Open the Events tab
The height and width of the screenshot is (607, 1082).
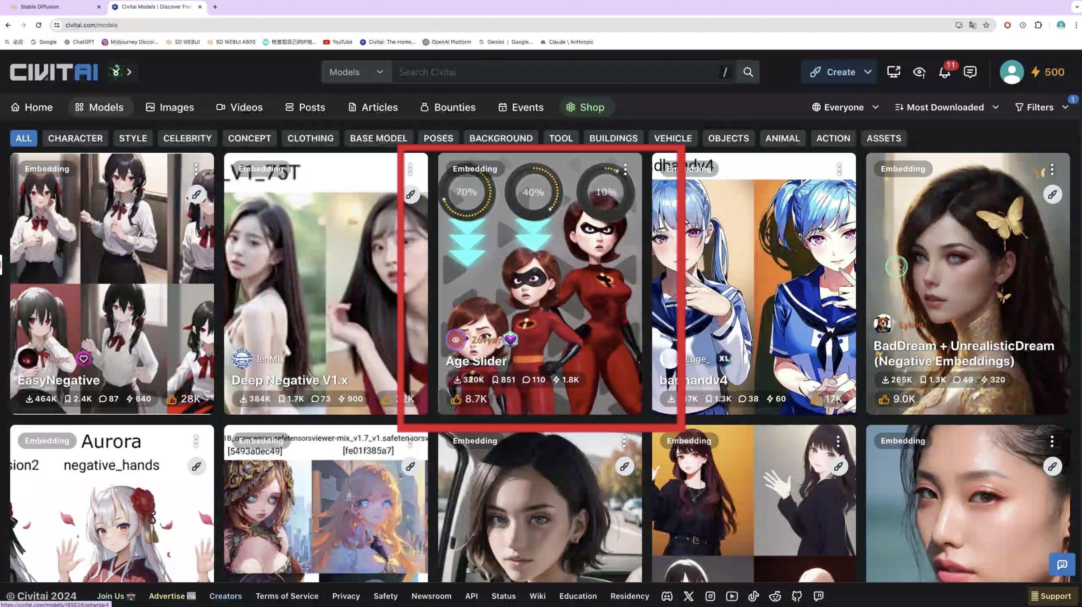pyautogui.click(x=521, y=108)
